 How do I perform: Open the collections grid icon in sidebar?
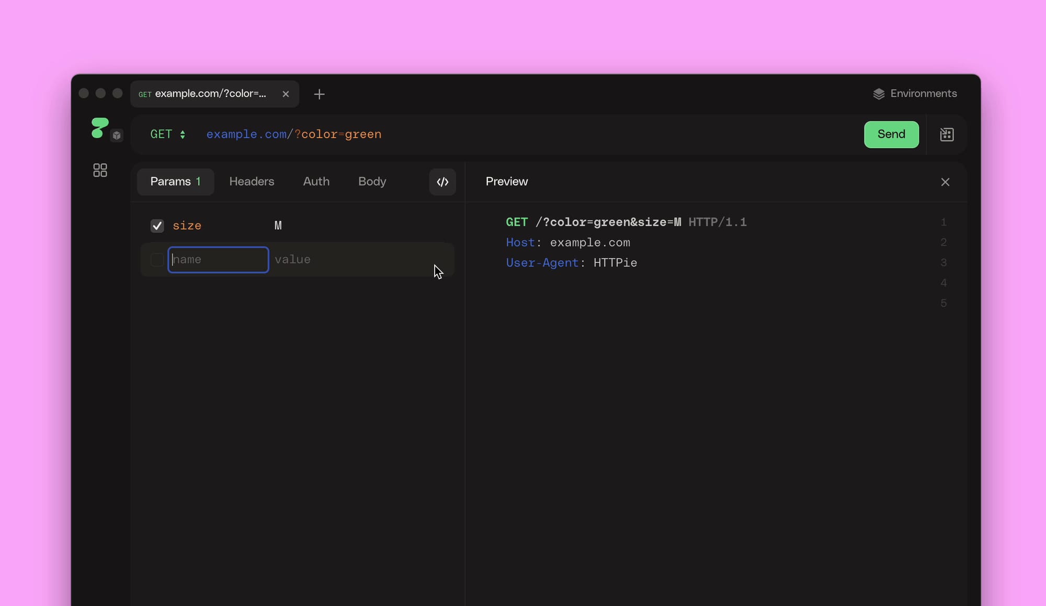point(100,170)
